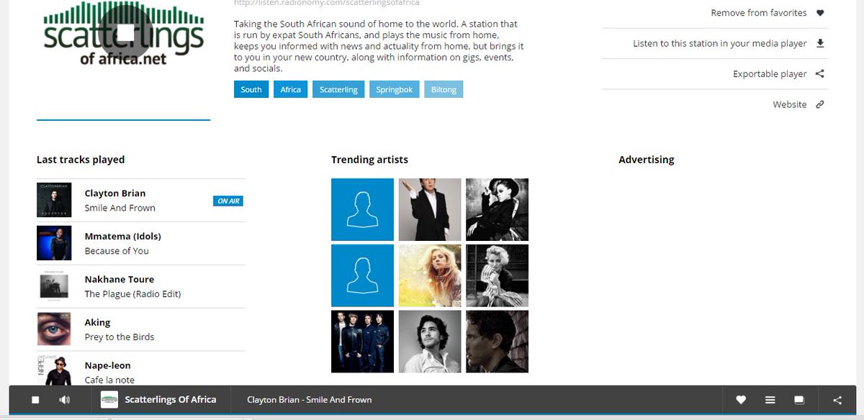Click The Plague (Radio Edit) track title
The image size is (864, 420).
pyautogui.click(x=132, y=294)
